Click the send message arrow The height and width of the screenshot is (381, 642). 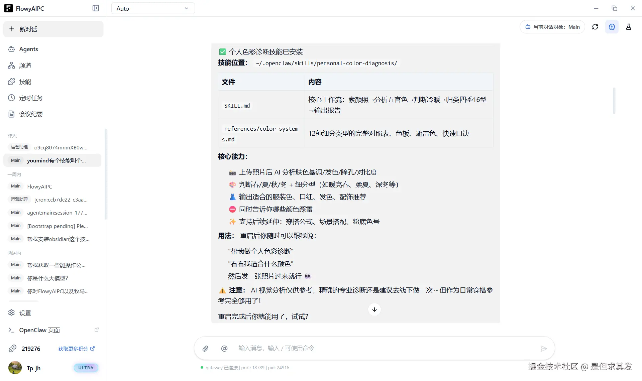point(543,349)
